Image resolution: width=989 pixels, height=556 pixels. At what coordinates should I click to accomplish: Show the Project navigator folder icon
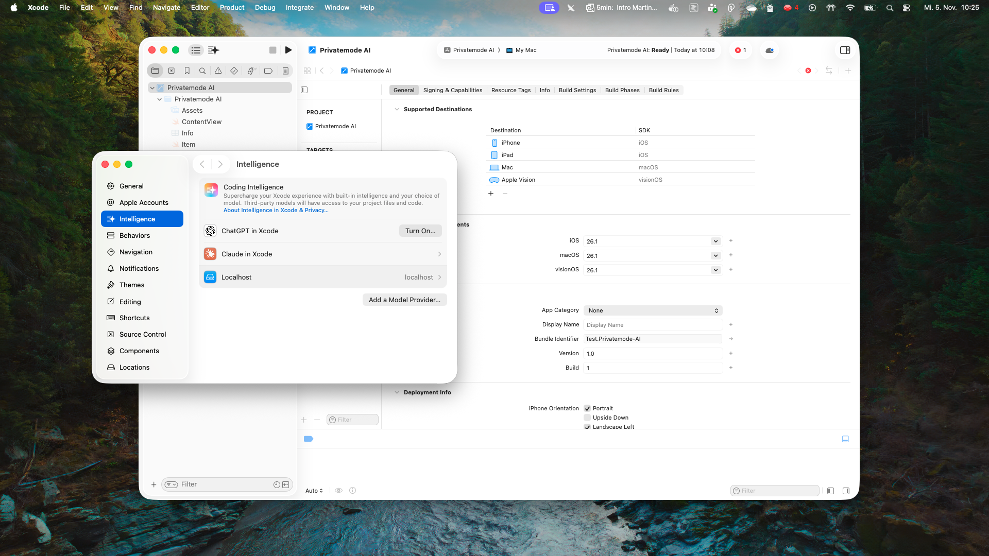pos(155,71)
